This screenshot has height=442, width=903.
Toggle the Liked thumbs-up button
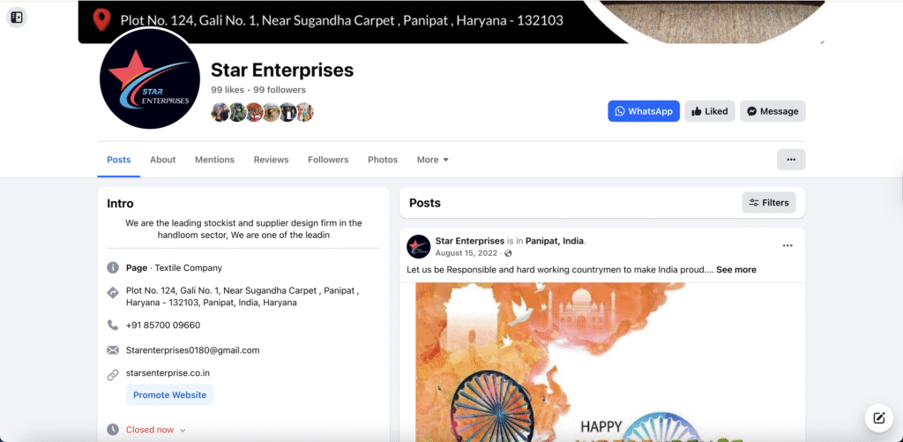(x=710, y=111)
